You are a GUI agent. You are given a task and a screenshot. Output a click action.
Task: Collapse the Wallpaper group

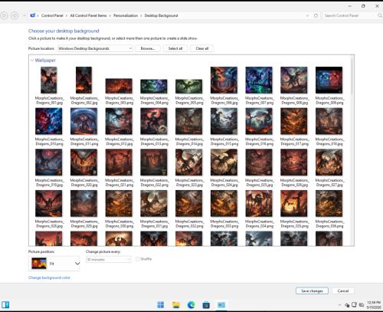click(32, 61)
